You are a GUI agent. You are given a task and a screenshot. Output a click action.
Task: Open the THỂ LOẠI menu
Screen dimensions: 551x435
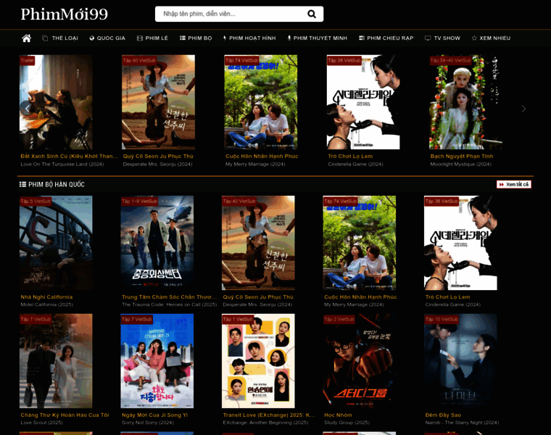(x=60, y=38)
